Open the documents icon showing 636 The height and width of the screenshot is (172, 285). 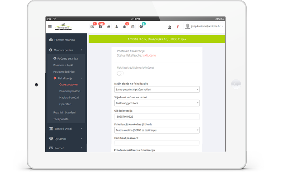point(100,27)
